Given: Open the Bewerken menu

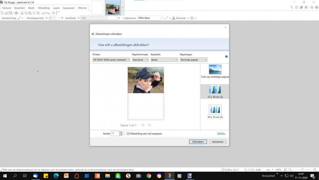Looking at the screenshot, I should click(19, 8).
